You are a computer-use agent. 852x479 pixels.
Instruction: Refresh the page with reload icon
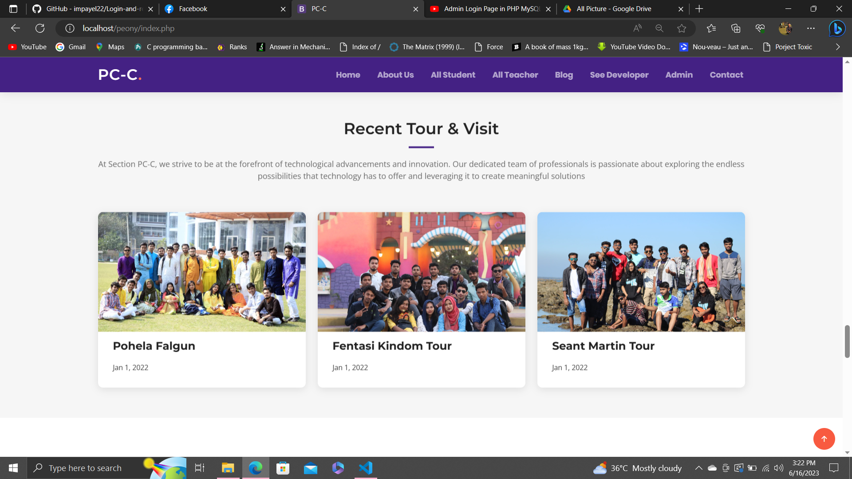[x=40, y=28]
